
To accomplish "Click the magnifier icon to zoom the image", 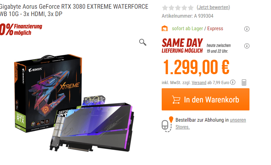I will [143, 42].
